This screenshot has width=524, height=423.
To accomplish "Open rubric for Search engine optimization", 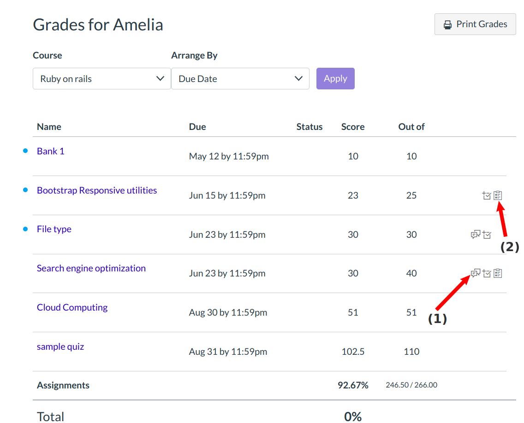I will pyautogui.click(x=498, y=274).
